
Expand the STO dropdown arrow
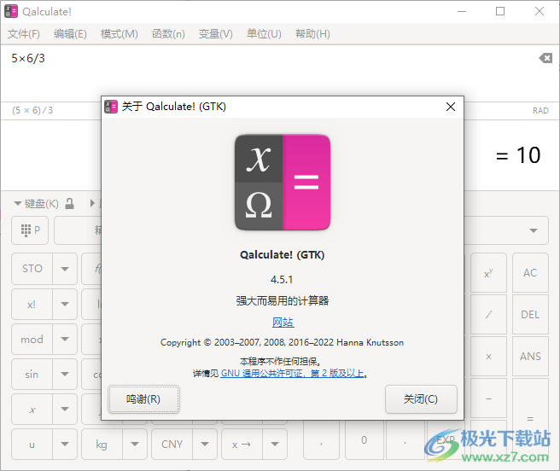(x=65, y=269)
